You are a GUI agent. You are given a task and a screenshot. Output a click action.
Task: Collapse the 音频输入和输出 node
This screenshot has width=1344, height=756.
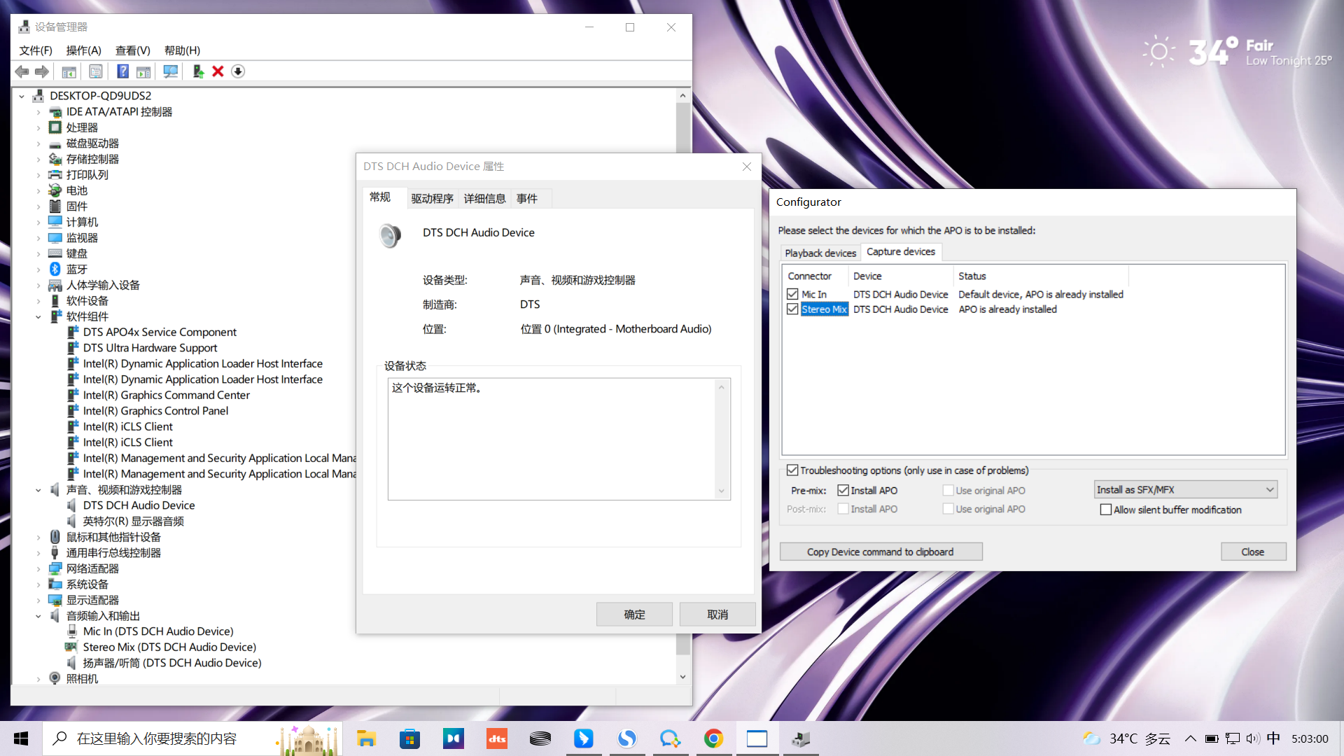click(x=38, y=616)
